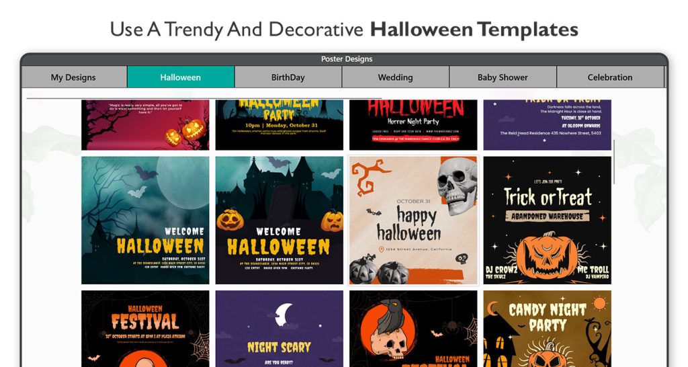The height and width of the screenshot is (367, 688).
Task: Pick the Candy Night Party template
Action: point(547,329)
